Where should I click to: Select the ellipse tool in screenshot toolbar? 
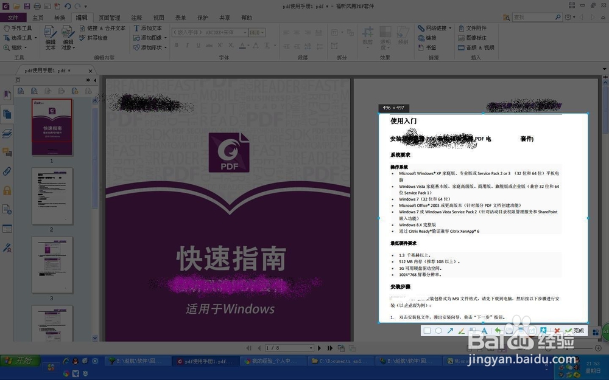coord(438,331)
